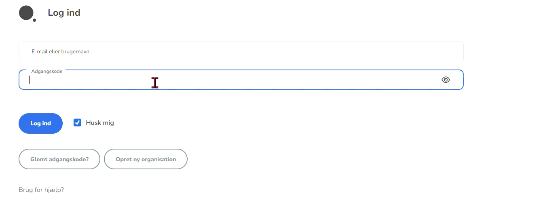Image resolution: width=541 pixels, height=198 pixels.
Task: Submit the login form
Action: pyautogui.click(x=40, y=123)
